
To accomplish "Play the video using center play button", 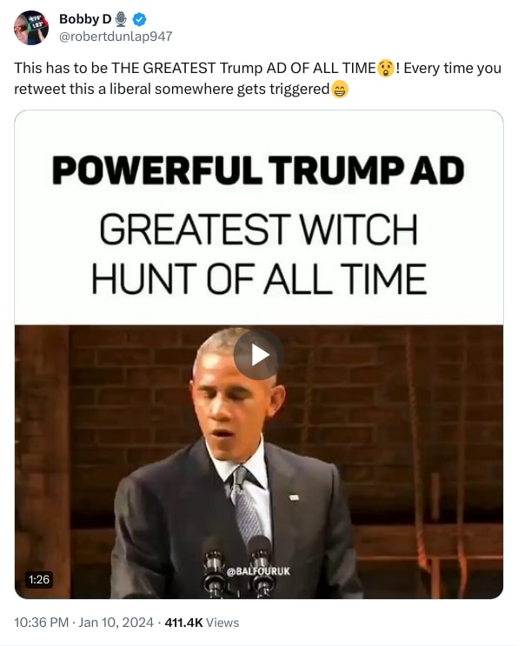I will pos(258,355).
